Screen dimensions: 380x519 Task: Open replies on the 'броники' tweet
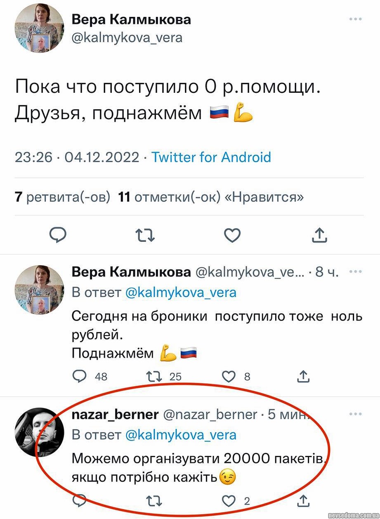tap(79, 376)
